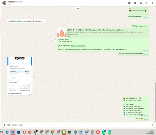Open Microsoft Edge from the taskbar
Screen dimensions: 156x135
[7, 132]
